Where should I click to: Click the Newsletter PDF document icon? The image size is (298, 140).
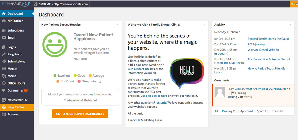(4, 100)
